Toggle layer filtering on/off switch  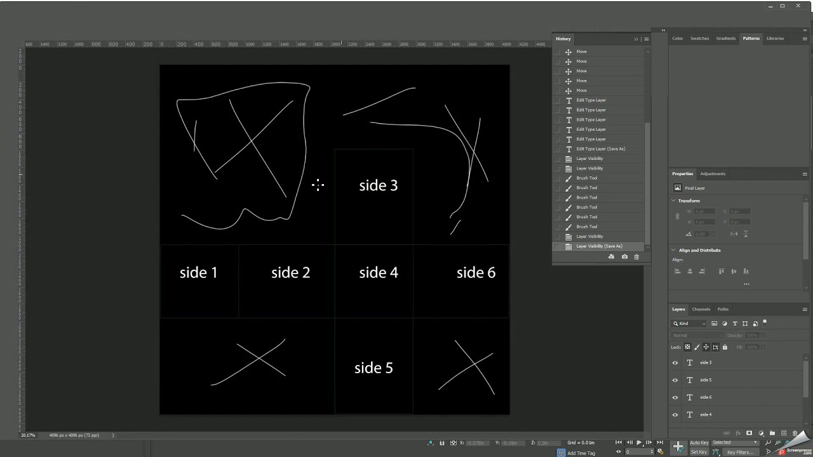pyautogui.click(x=765, y=322)
